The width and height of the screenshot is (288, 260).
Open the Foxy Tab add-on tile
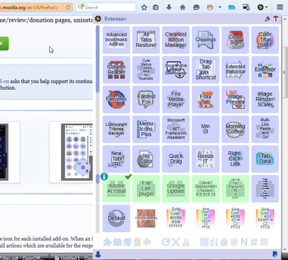[205, 99]
